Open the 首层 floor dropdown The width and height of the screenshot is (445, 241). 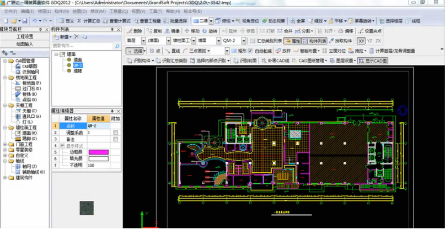(x=143, y=41)
